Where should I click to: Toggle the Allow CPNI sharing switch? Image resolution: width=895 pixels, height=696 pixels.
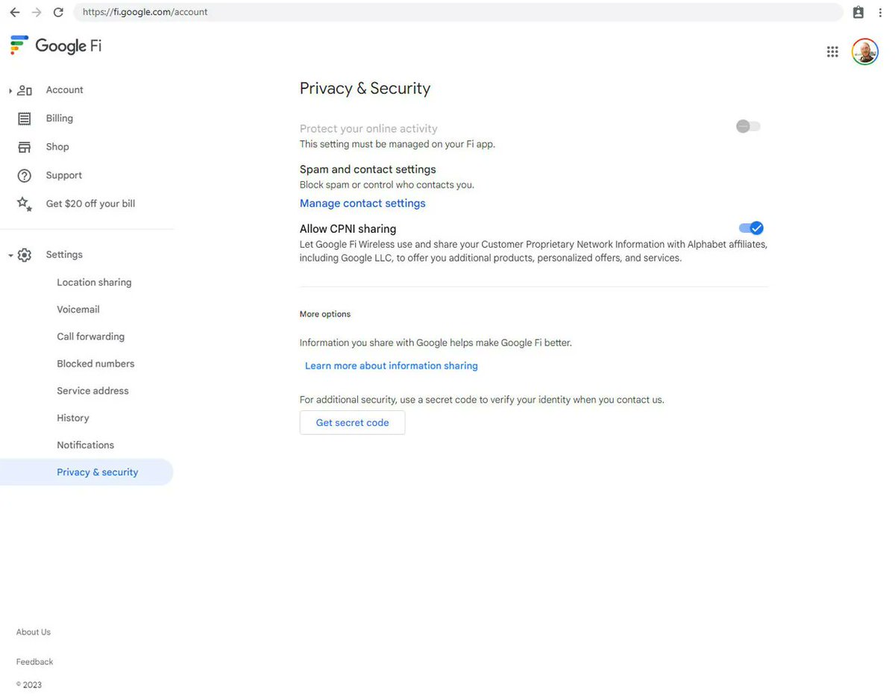751,228
